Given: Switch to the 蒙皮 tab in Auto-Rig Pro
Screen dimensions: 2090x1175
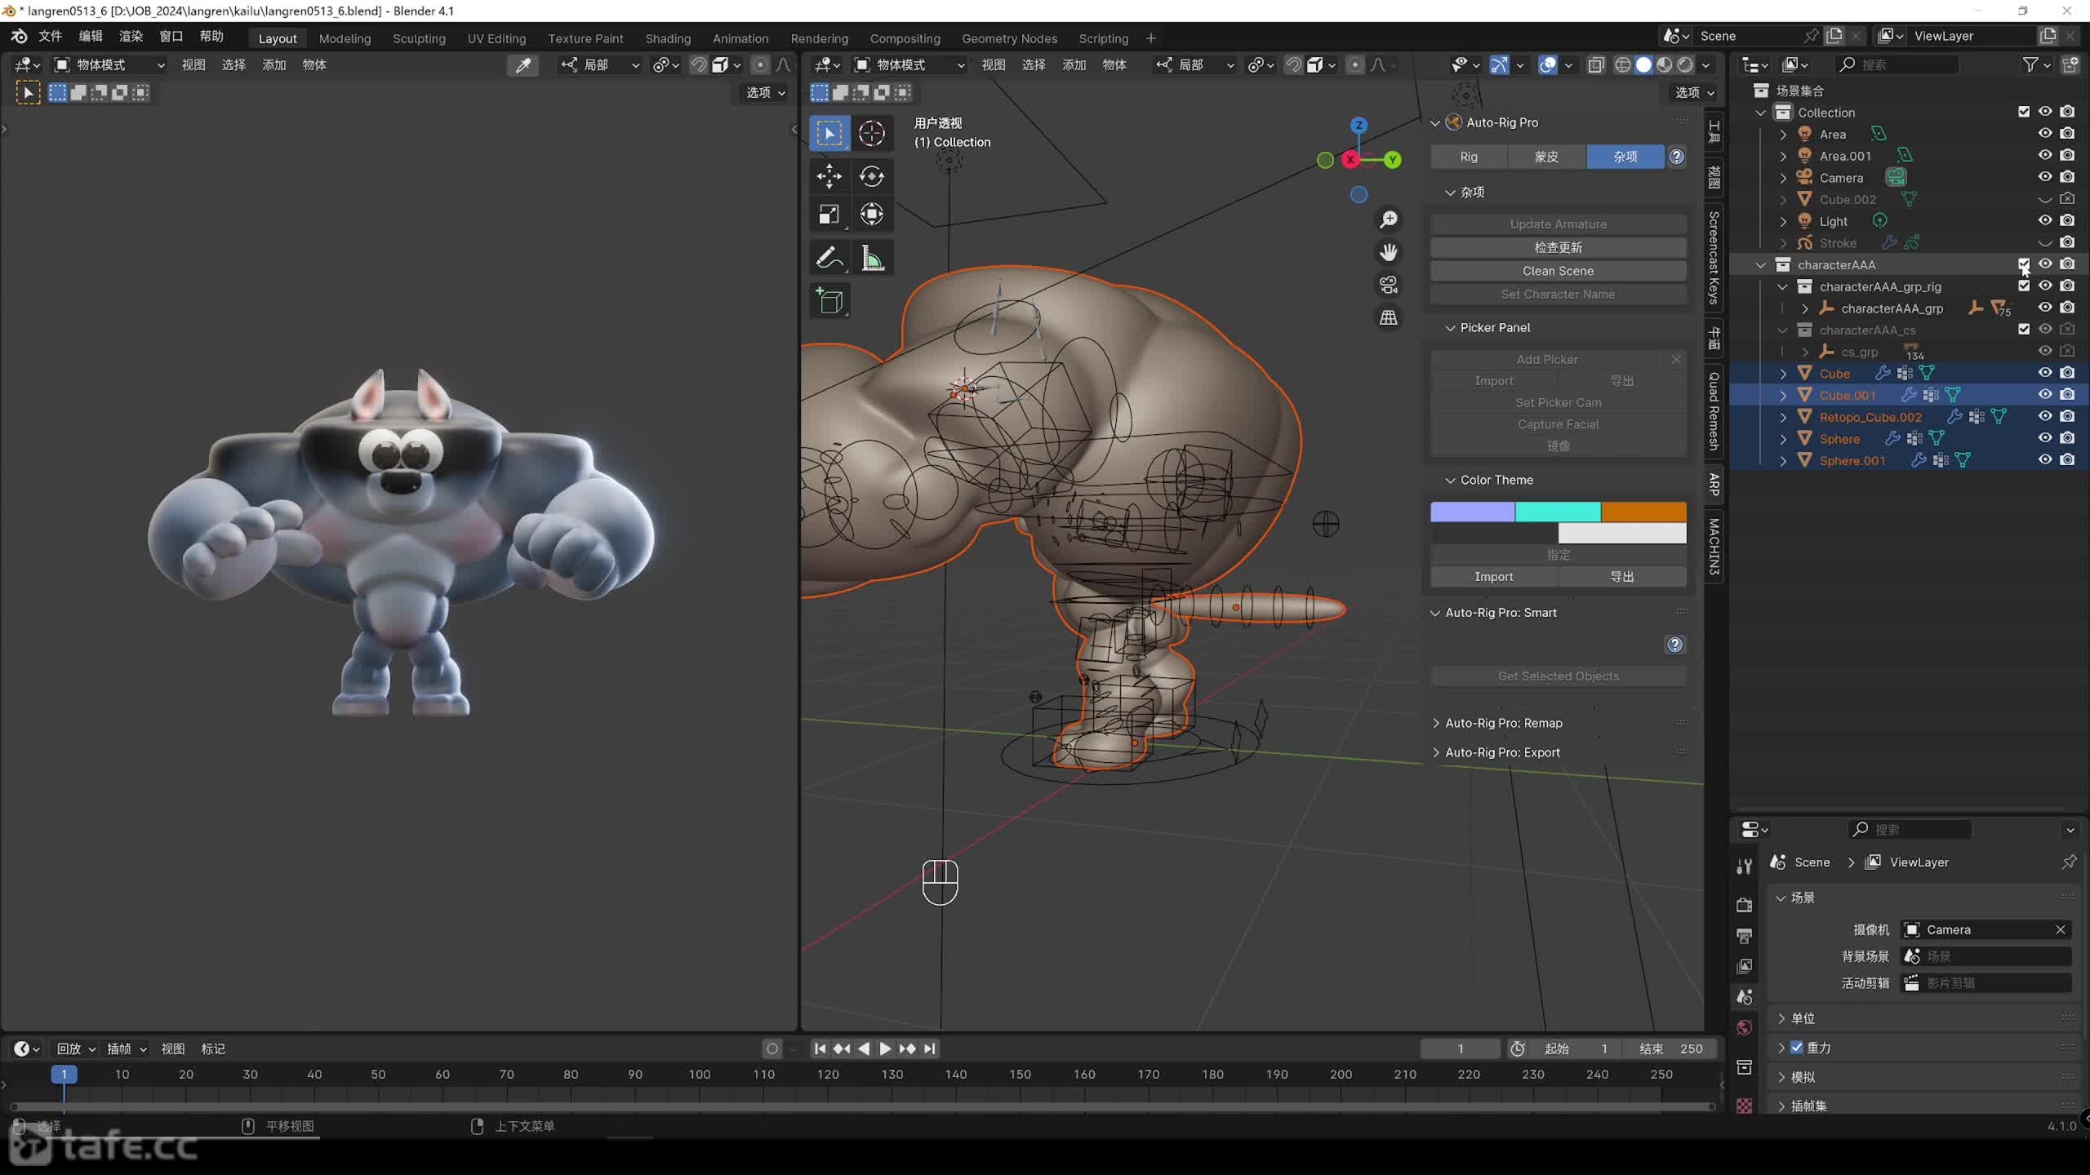Looking at the screenshot, I should click(x=1546, y=157).
